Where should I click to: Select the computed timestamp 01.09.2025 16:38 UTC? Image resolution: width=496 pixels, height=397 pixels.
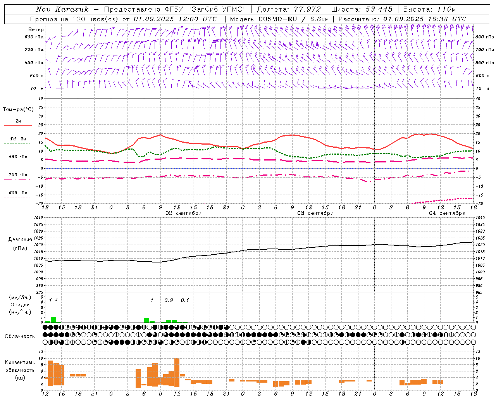tap(425, 19)
